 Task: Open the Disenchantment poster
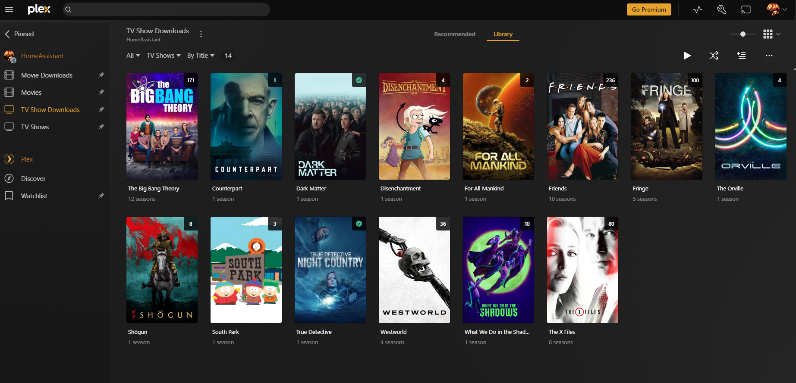point(414,126)
